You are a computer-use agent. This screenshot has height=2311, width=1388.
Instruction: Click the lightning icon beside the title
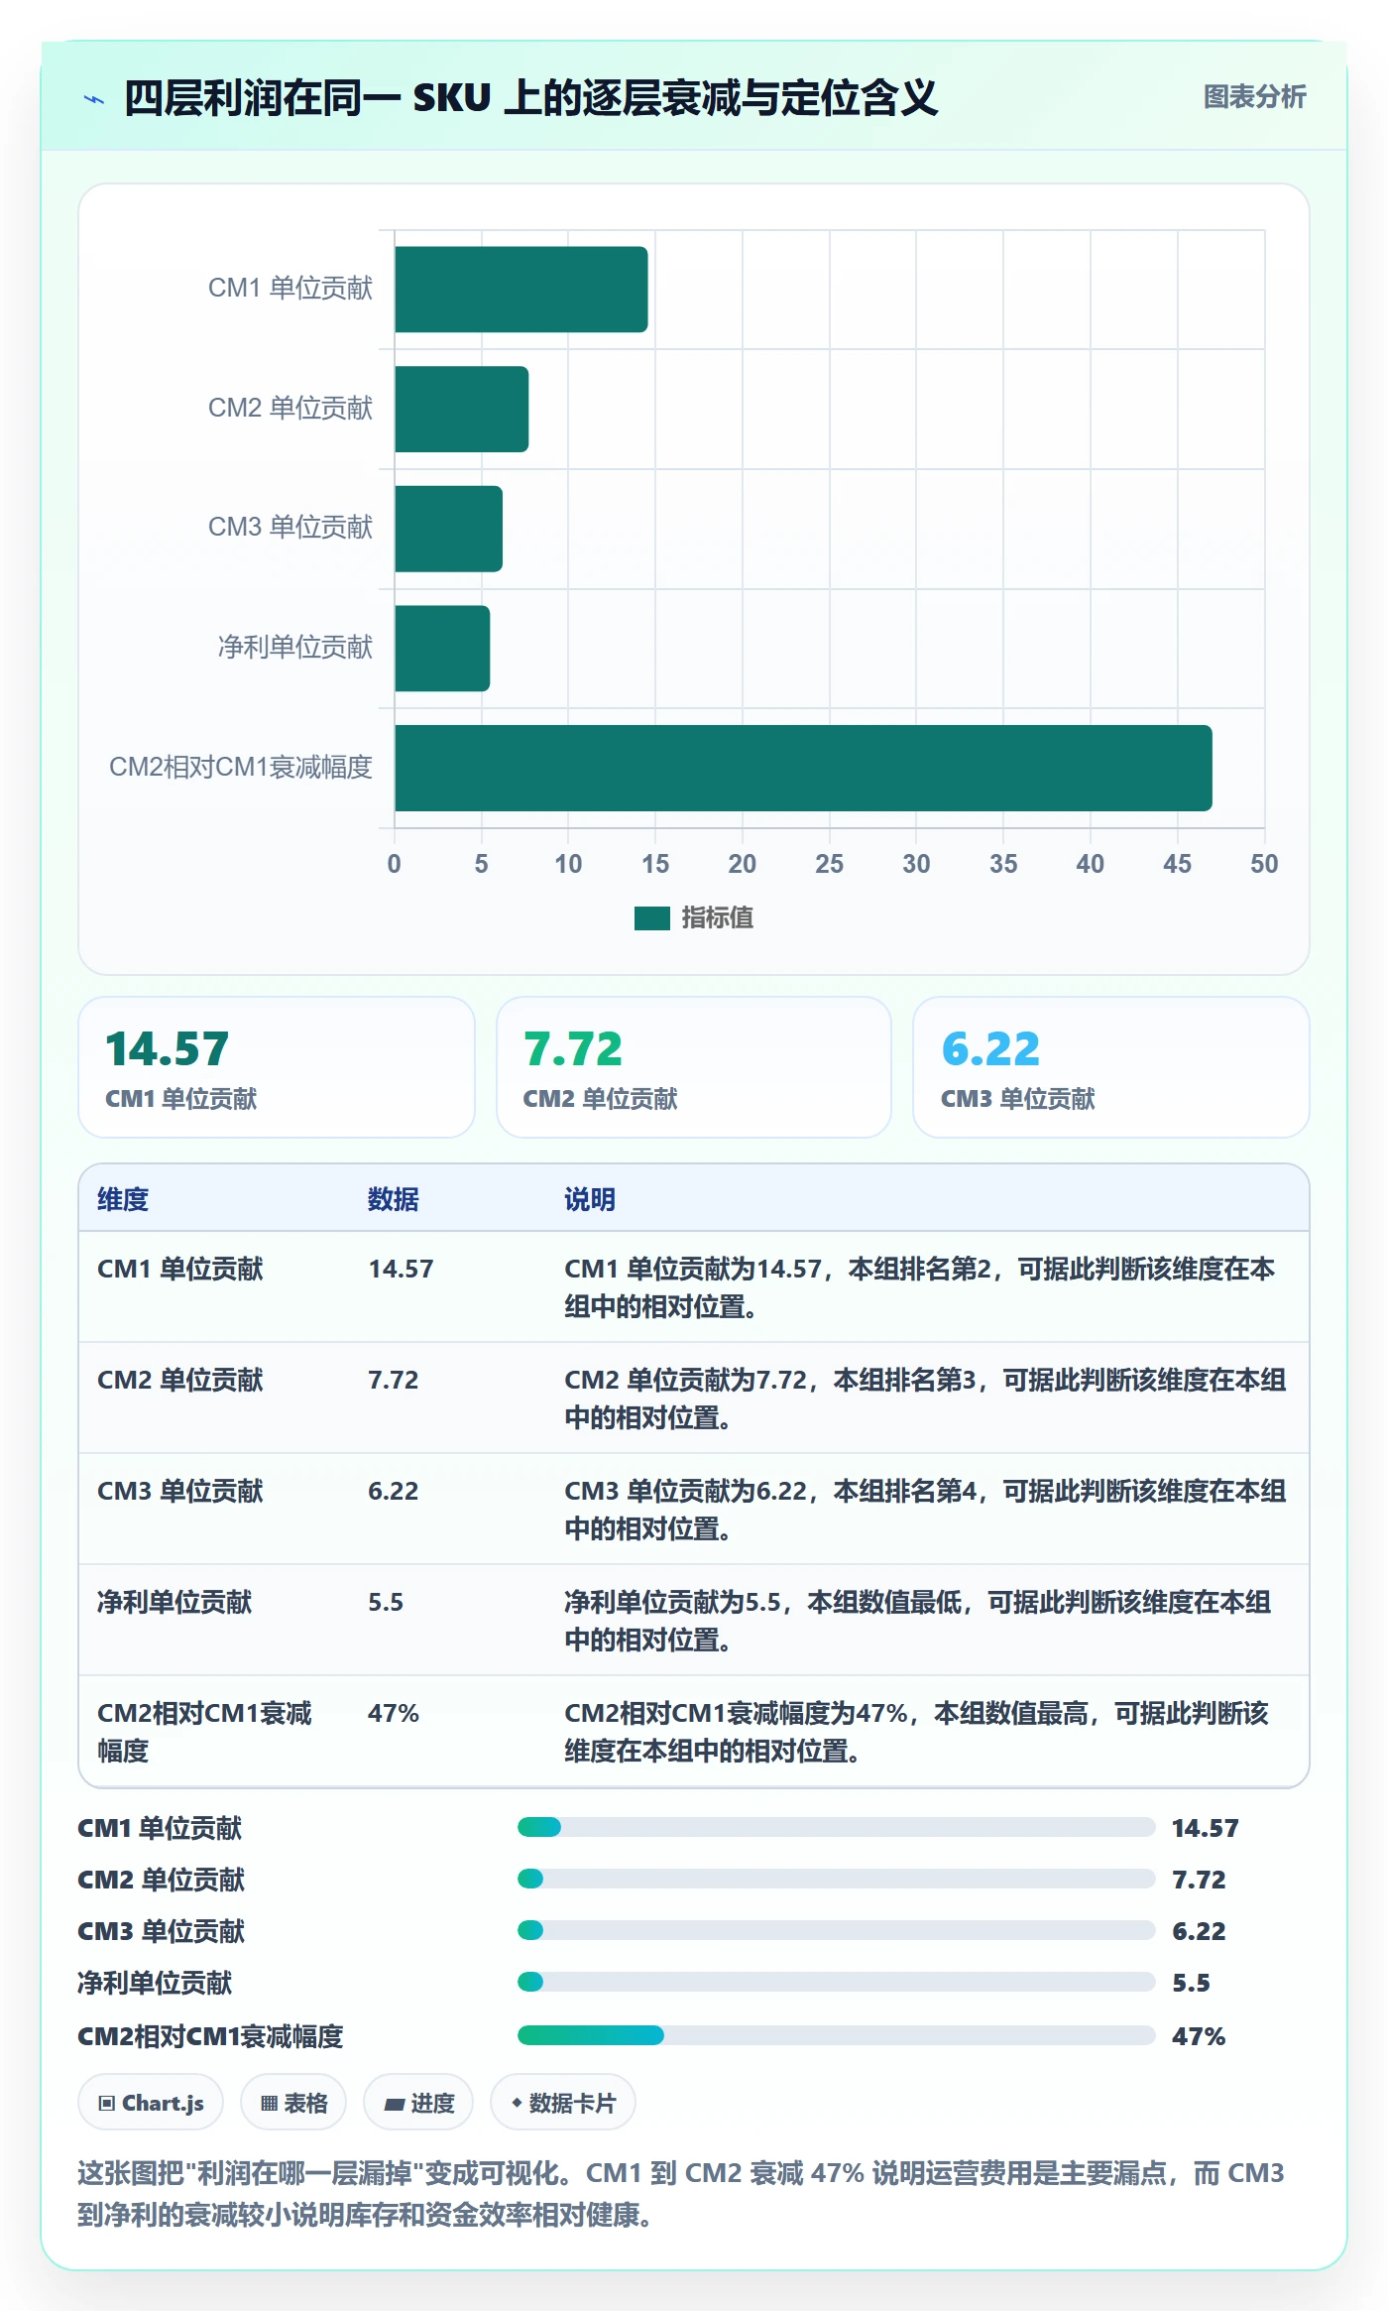pyautogui.click(x=94, y=99)
